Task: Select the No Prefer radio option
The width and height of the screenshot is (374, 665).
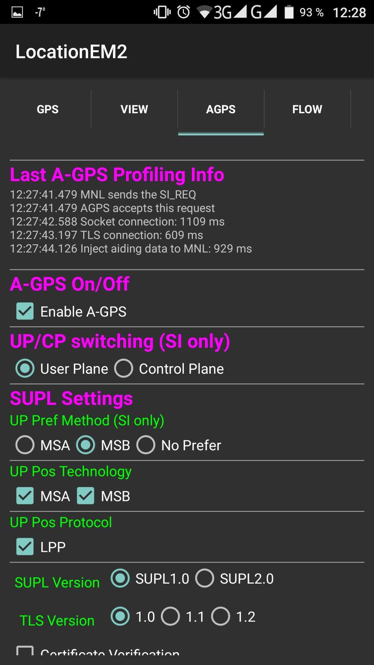Action: pyautogui.click(x=146, y=445)
